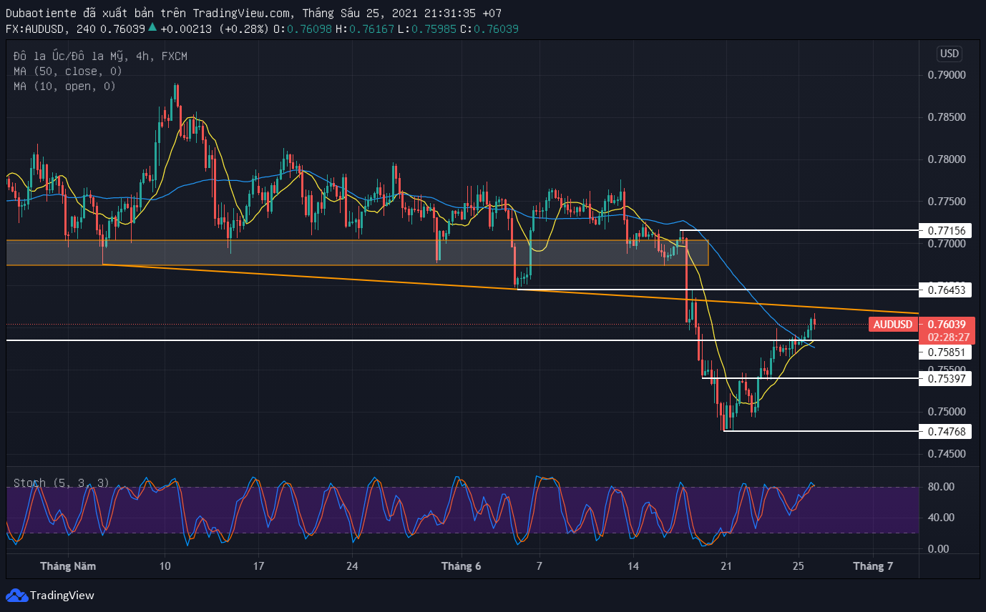This screenshot has height=612, width=986.
Task: Select the 0.77156 price level label
Action: pos(947,231)
